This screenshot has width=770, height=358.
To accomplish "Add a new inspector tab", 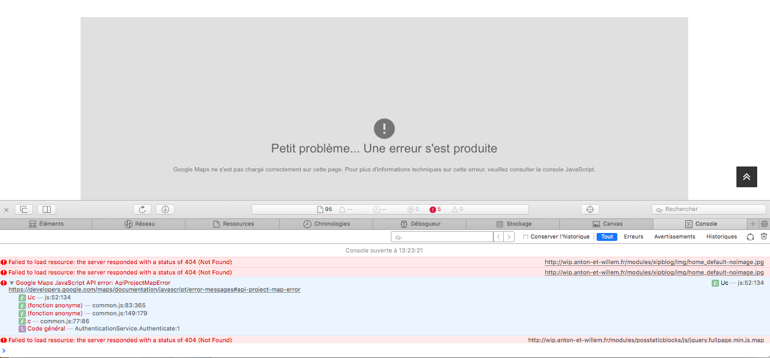I will tap(753, 224).
